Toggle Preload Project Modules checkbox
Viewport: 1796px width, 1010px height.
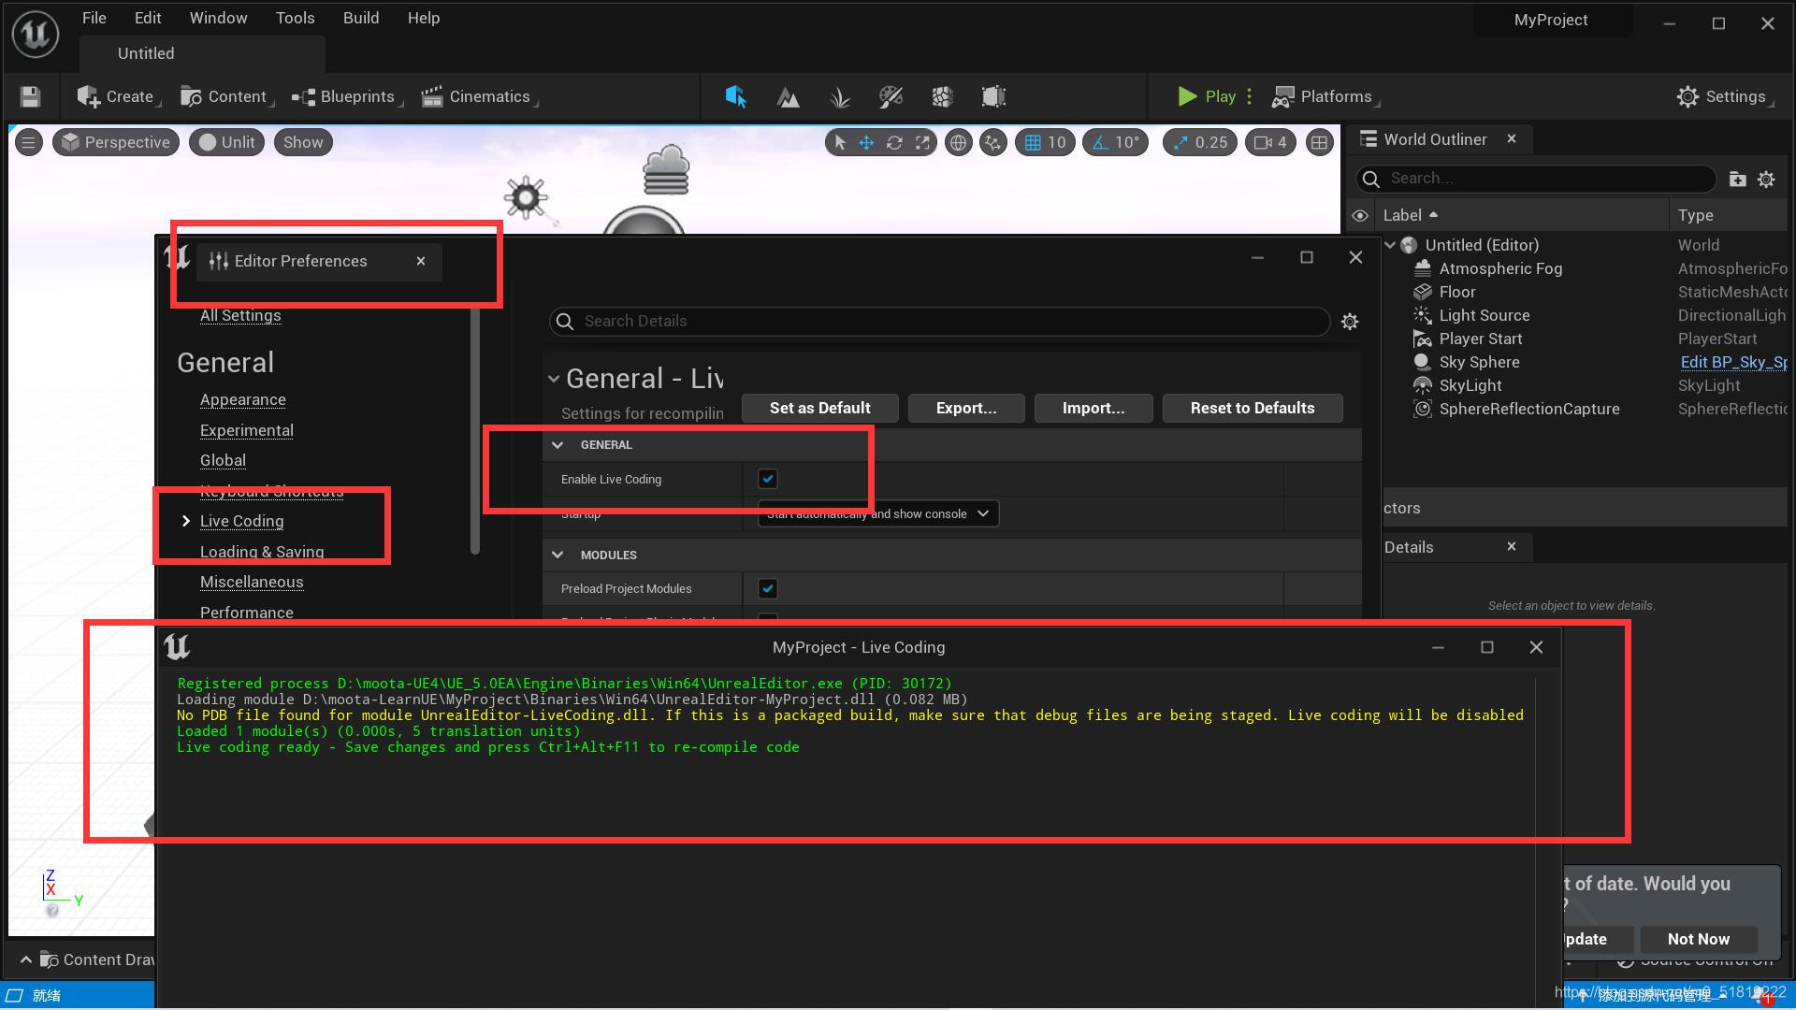768,589
